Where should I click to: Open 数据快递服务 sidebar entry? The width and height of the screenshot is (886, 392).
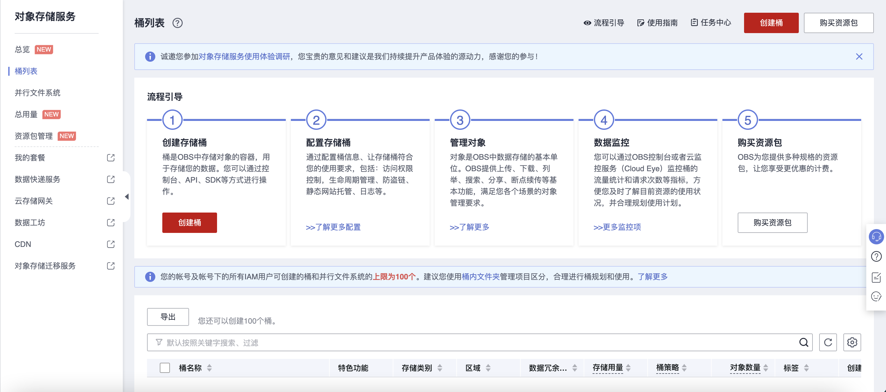point(38,179)
